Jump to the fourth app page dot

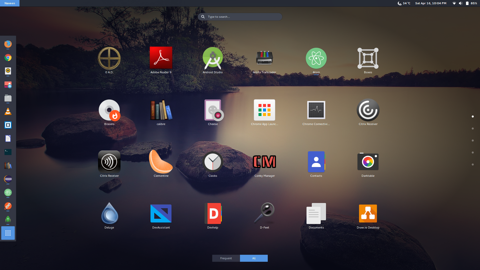[x=473, y=152]
